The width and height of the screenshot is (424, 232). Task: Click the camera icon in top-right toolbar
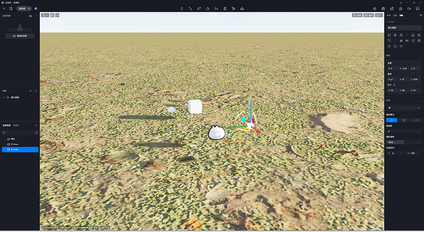tap(401, 9)
